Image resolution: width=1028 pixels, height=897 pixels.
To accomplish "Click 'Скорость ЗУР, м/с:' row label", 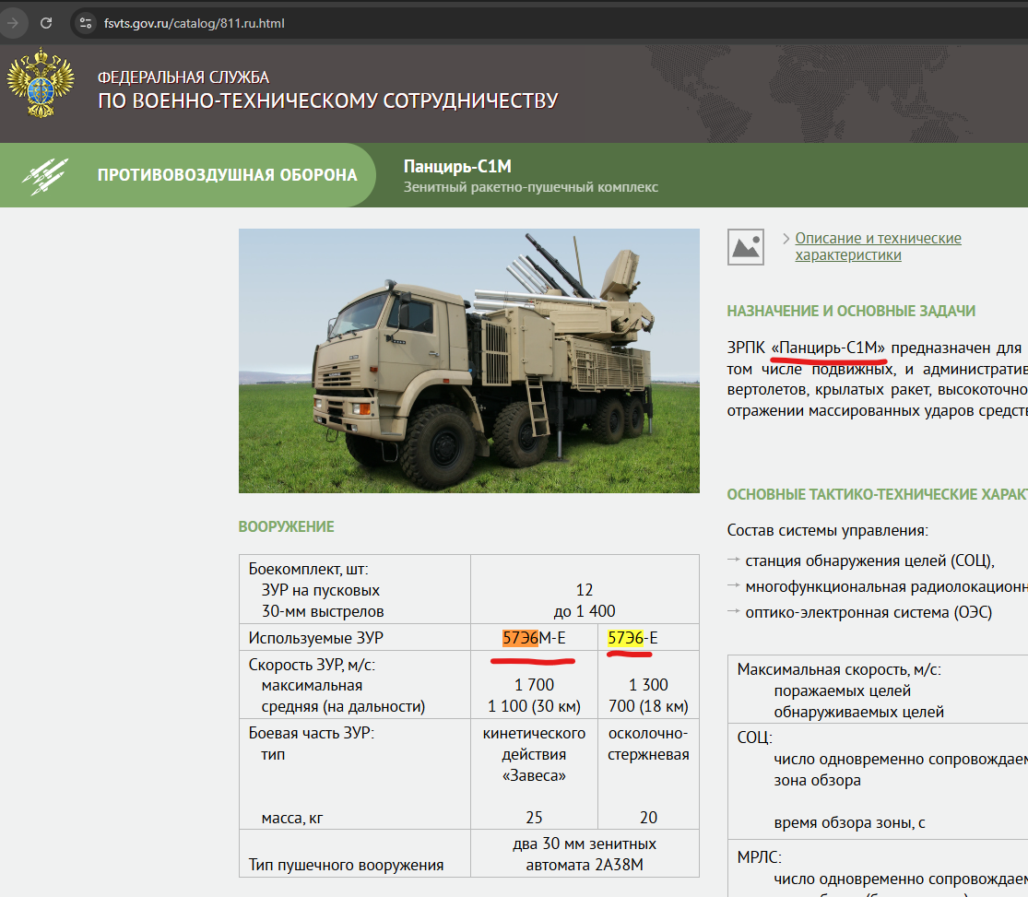I will click(x=312, y=665).
